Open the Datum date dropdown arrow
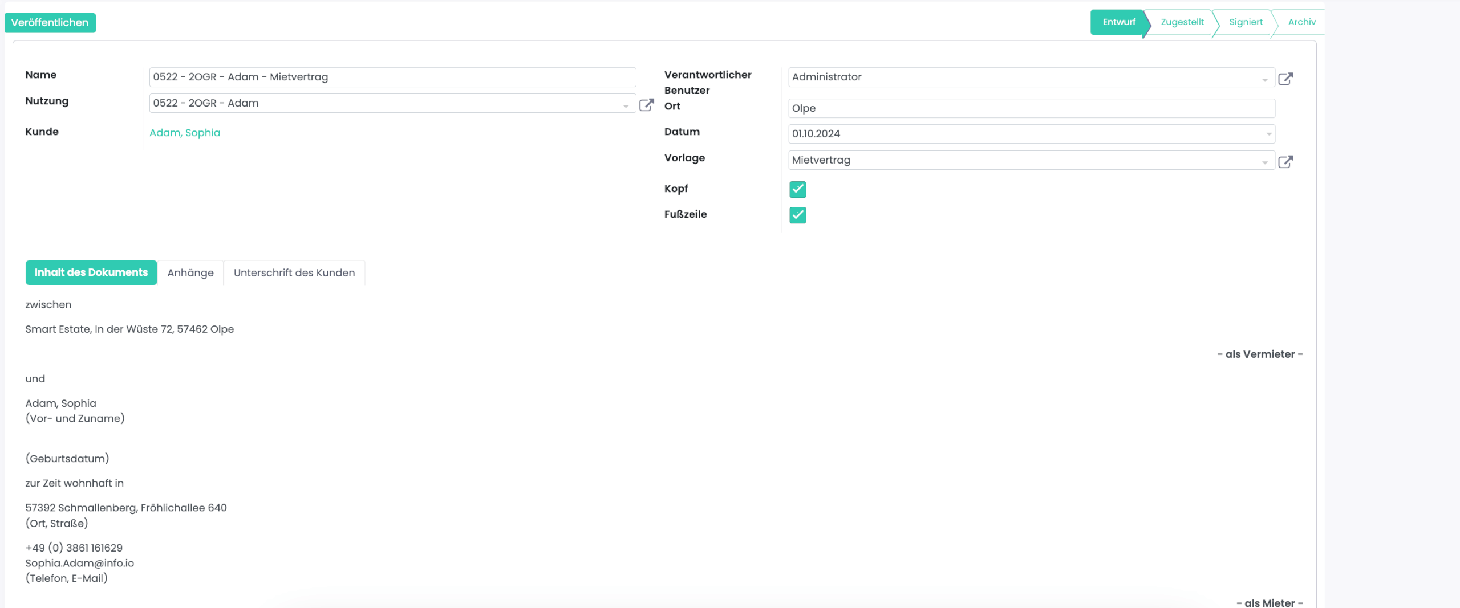 (x=1268, y=134)
